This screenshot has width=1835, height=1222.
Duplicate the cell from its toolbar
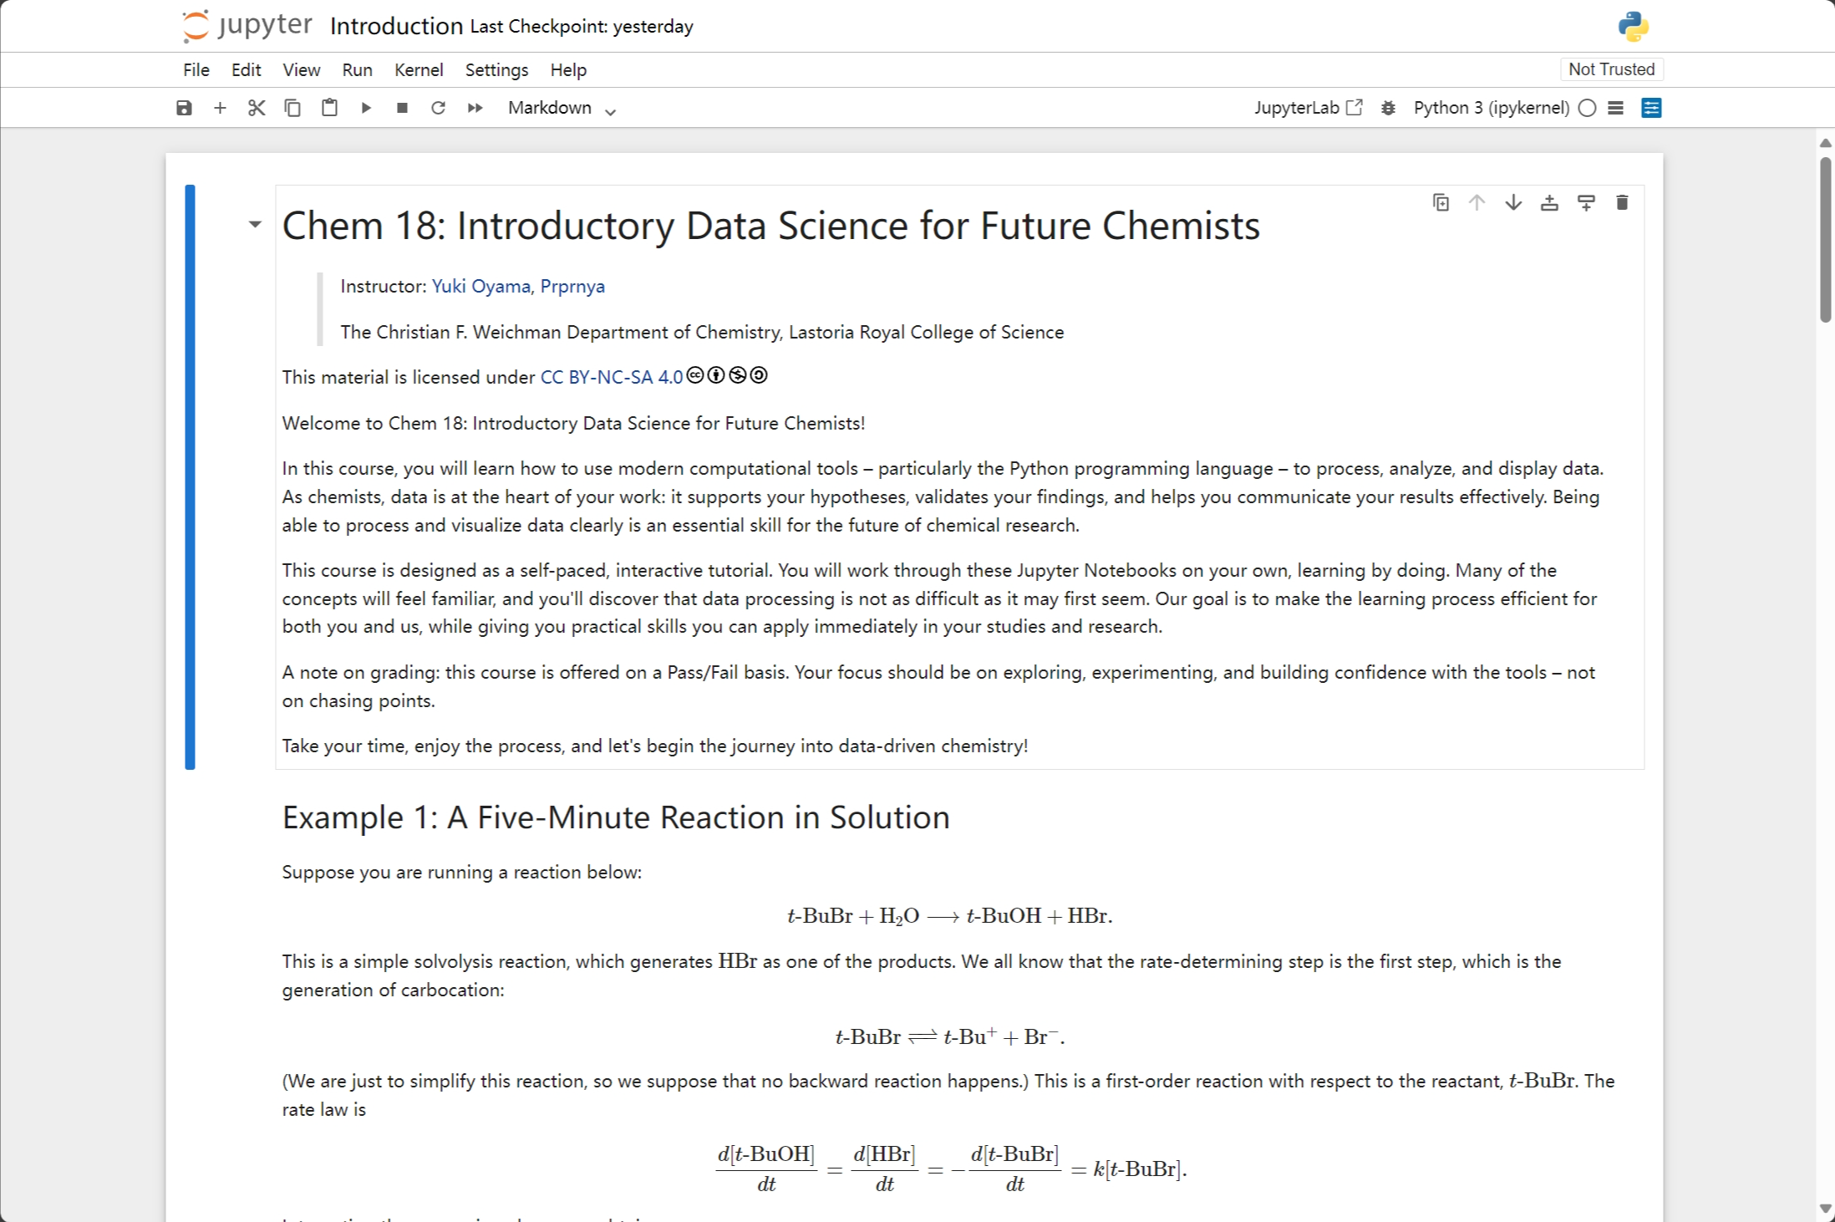point(1441,201)
